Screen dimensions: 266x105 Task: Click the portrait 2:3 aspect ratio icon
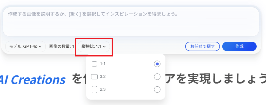[94, 90]
